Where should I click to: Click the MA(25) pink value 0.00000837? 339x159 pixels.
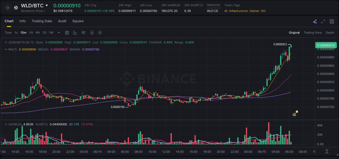(59, 49)
